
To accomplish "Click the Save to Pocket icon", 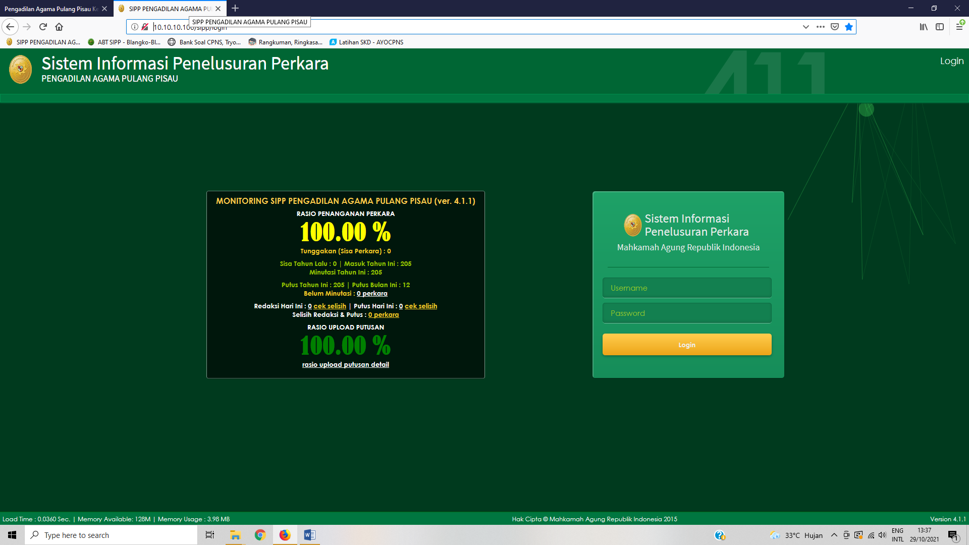I will [x=835, y=27].
